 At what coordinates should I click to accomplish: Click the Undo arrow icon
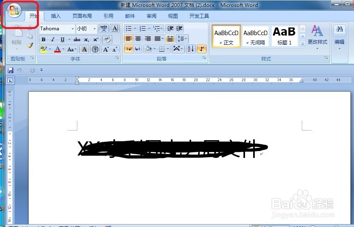(x=19, y=70)
